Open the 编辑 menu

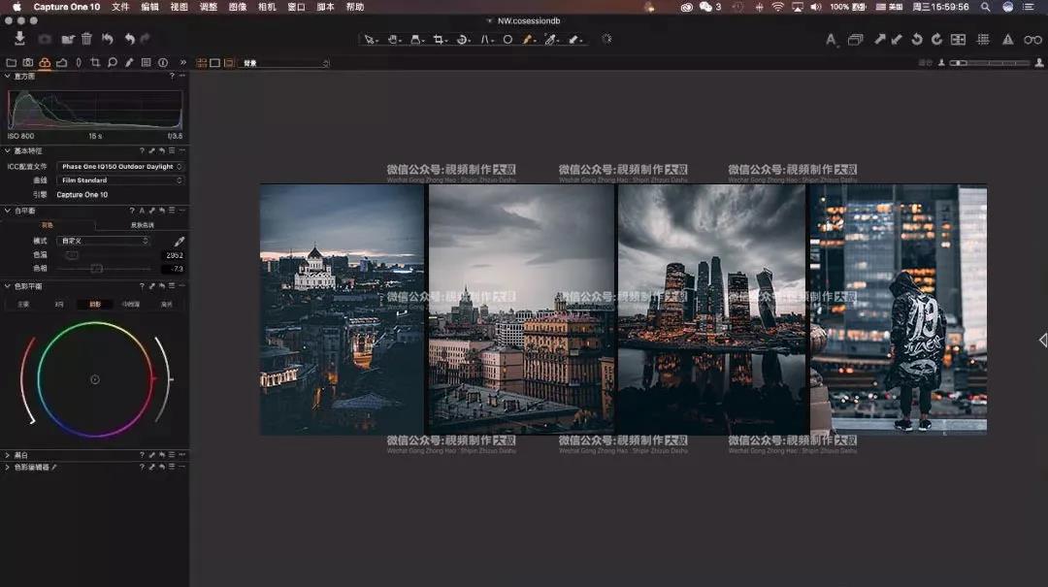pyautogui.click(x=149, y=7)
